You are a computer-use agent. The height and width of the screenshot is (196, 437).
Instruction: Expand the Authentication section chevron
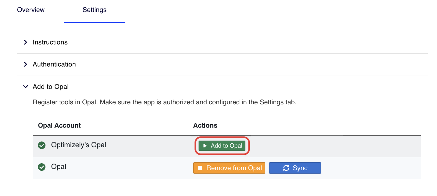point(26,64)
